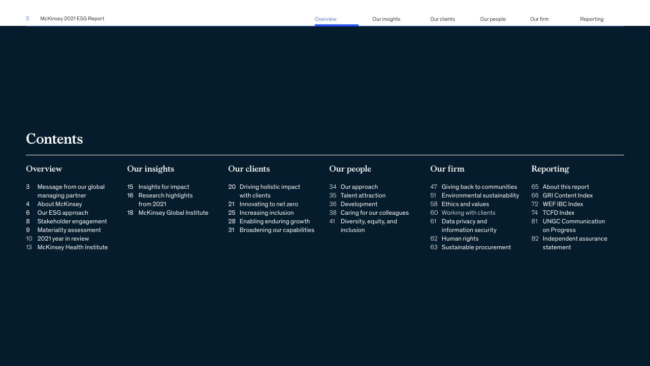Jump to Sustainable procurement

[476, 247]
